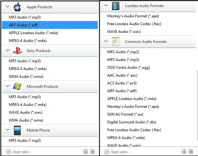The height and width of the screenshot is (156, 198).
Task: Click the Apple Products logo icon
Action: pyautogui.click(x=17, y=7)
